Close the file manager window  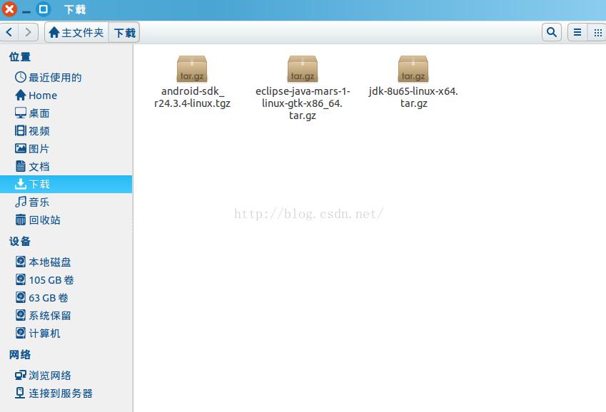pyautogui.click(x=9, y=9)
